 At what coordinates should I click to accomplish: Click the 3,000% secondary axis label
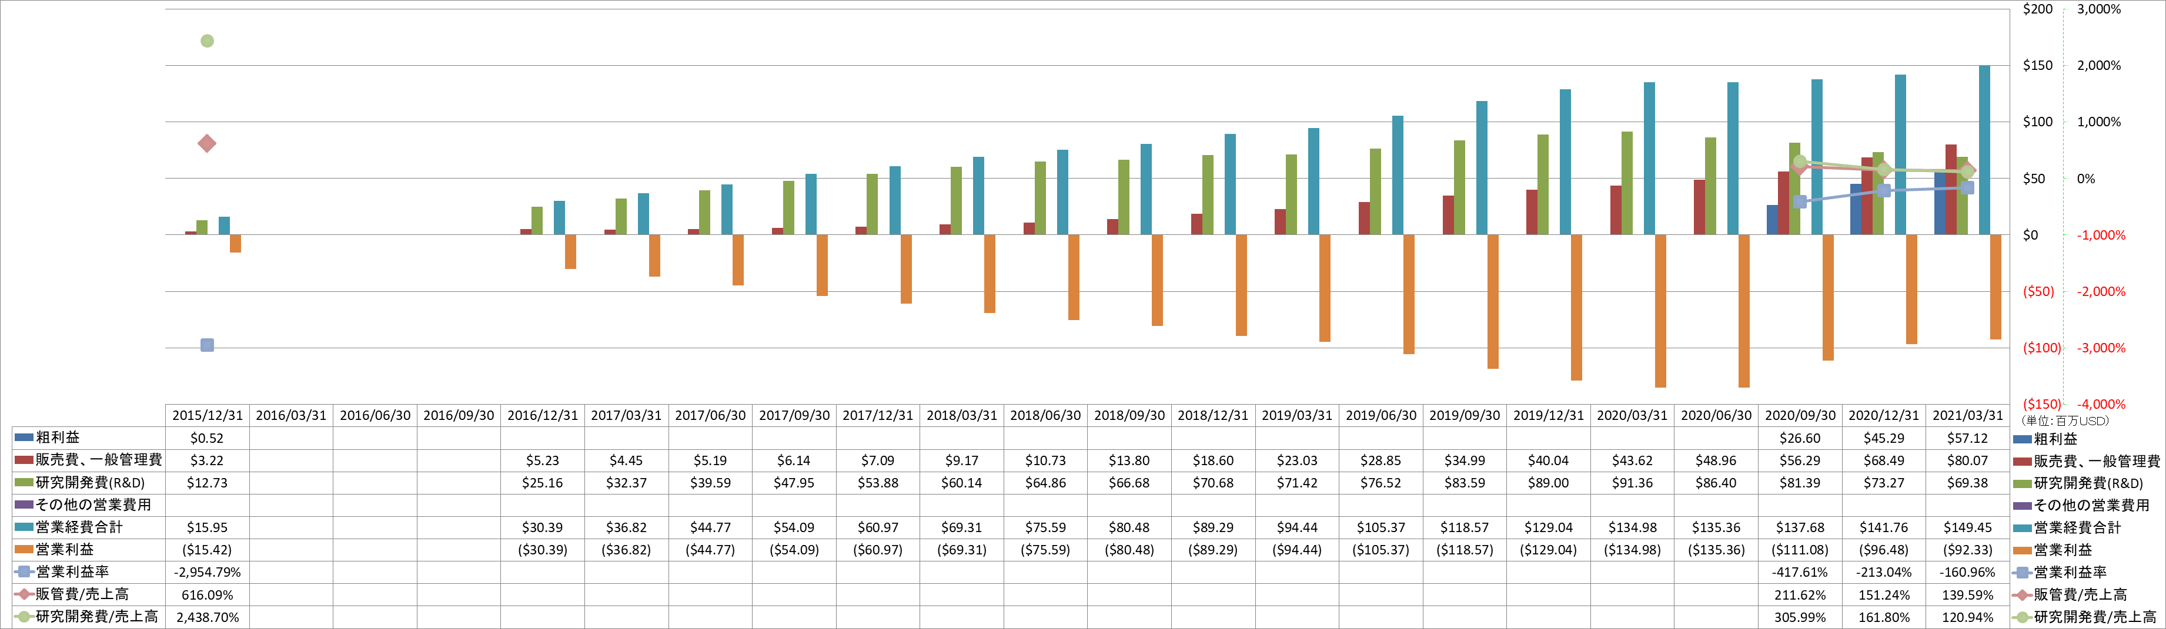tap(2099, 9)
